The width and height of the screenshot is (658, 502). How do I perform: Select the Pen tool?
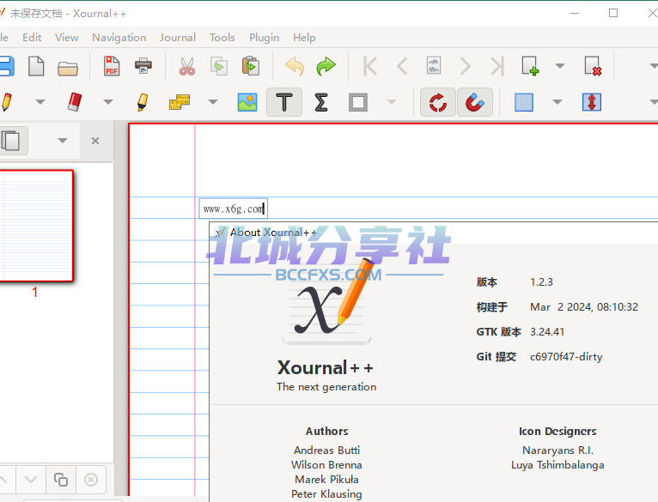(x=6, y=102)
